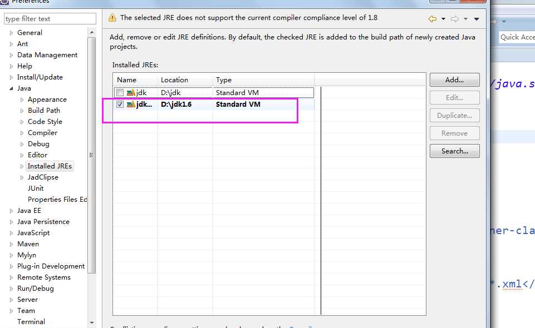Select Properties Files Editor entry

click(x=57, y=200)
